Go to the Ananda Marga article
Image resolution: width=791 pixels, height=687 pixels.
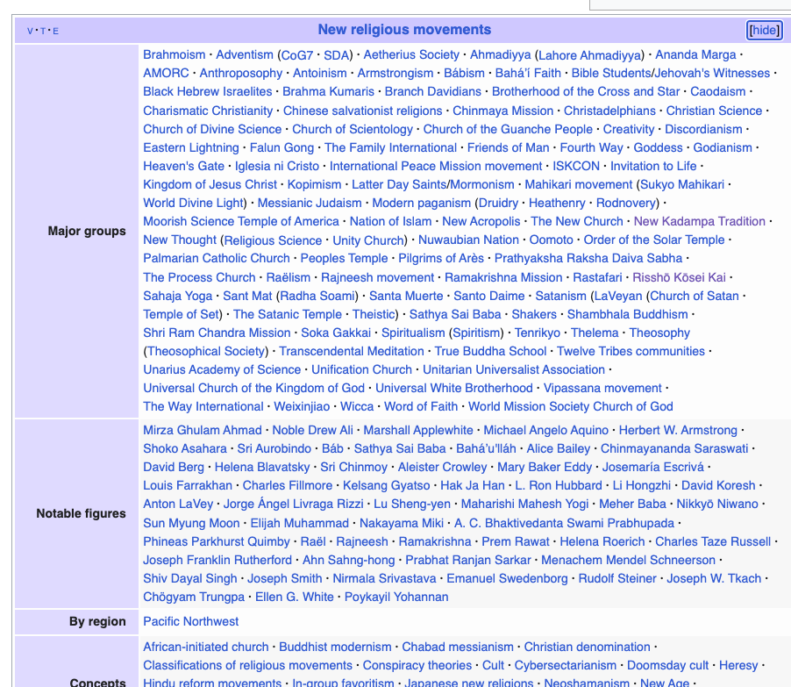695,54
